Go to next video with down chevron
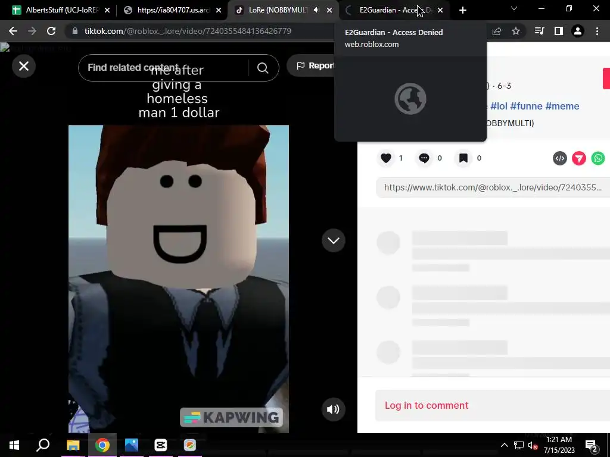 click(334, 240)
